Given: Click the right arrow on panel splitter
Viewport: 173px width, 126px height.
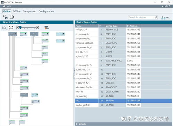Looking at the screenshot, I should (x=74, y=76).
